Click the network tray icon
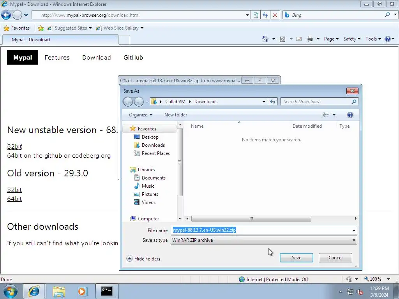Image resolution: width=399 pixels, height=299 pixels. click(350, 292)
